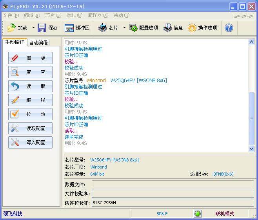This screenshot has height=220, width=258.
Task: Expand the 芯片 dropdown arrow
Action: click(x=124, y=28)
